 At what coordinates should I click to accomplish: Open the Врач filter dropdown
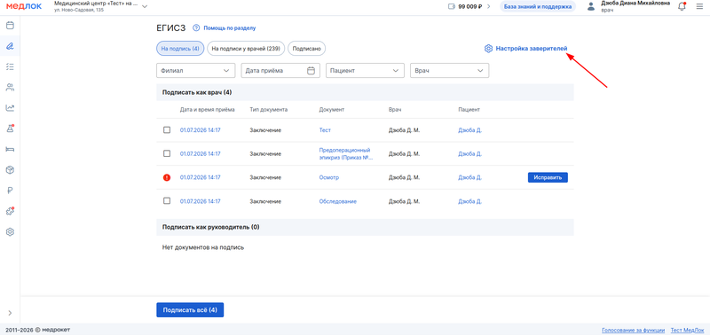click(449, 71)
